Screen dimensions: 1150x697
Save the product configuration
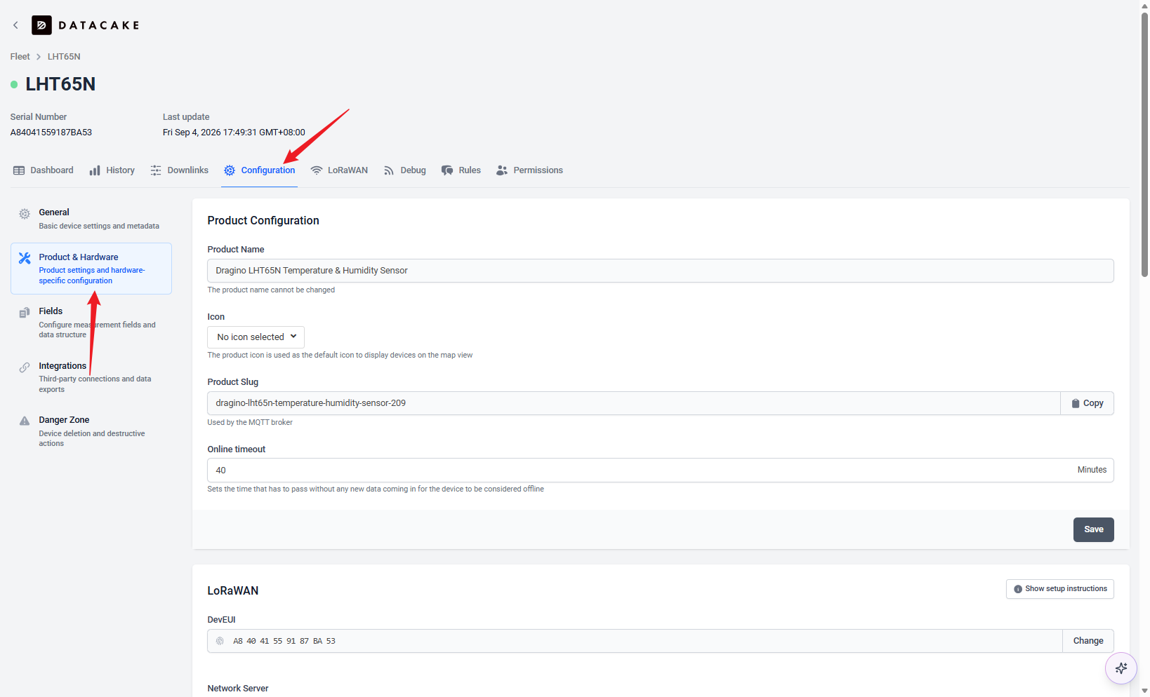(x=1093, y=529)
